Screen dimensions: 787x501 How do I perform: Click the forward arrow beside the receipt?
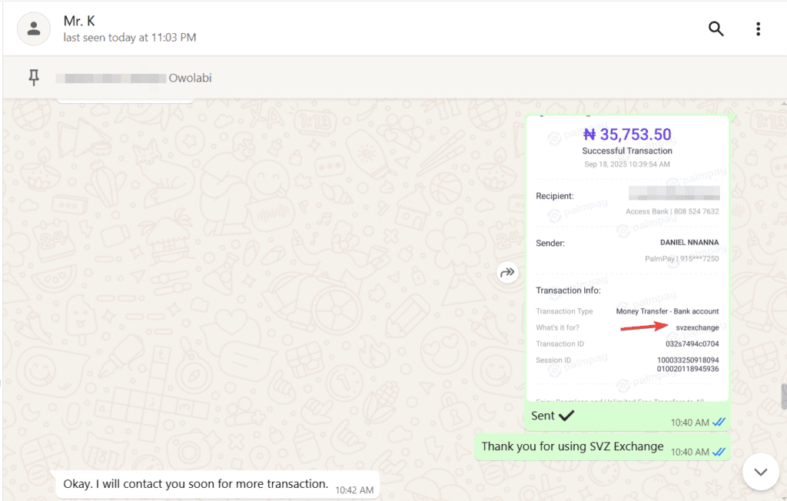(507, 272)
